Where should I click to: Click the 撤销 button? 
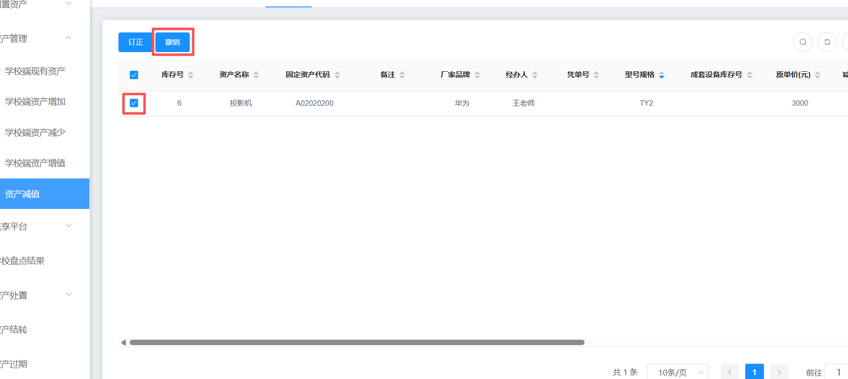click(173, 42)
